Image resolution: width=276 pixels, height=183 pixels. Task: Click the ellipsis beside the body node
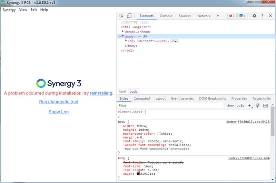point(119,36)
